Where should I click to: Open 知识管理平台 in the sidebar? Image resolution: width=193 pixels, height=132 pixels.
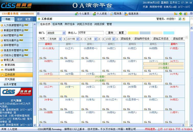(16, 35)
